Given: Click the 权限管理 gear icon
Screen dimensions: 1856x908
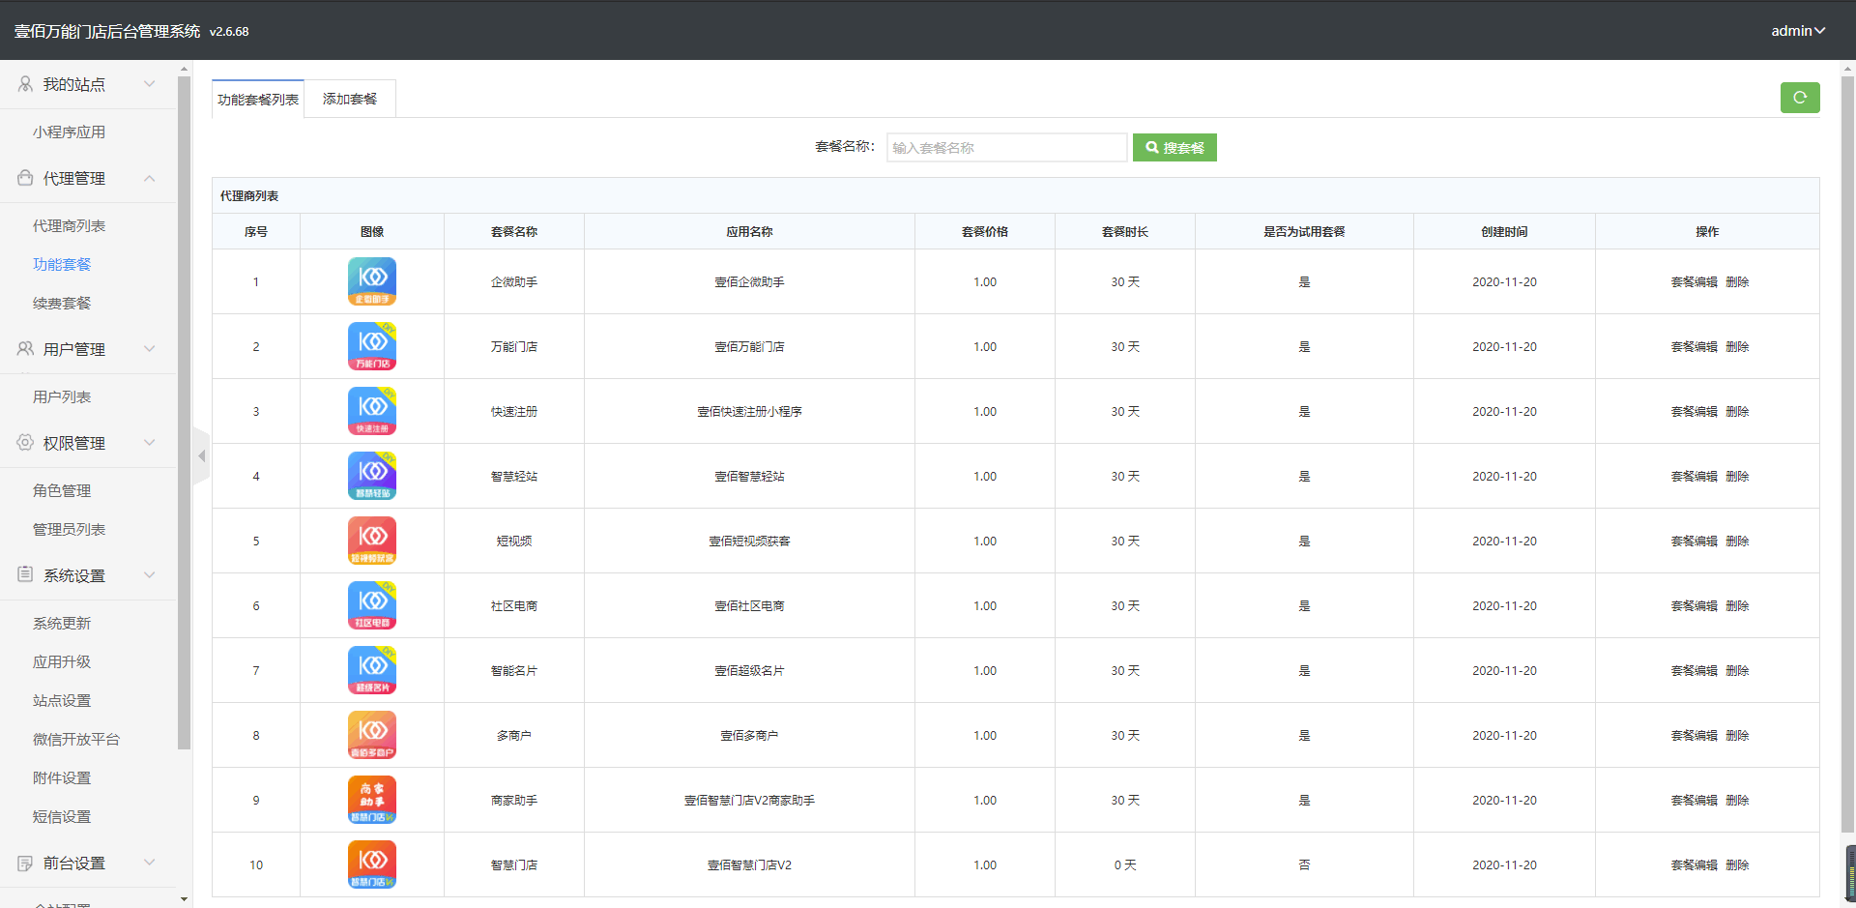Looking at the screenshot, I should (x=25, y=442).
